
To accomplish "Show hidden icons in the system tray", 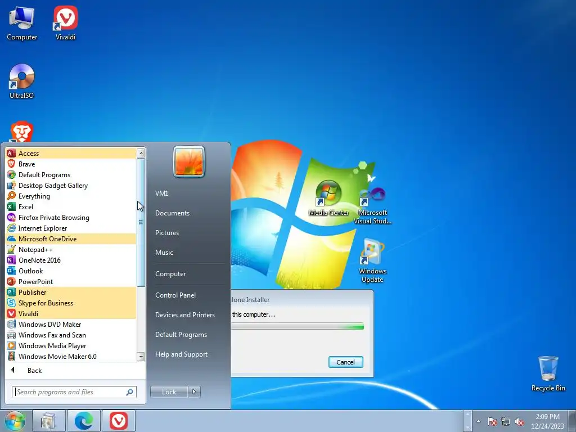I will click(x=478, y=421).
